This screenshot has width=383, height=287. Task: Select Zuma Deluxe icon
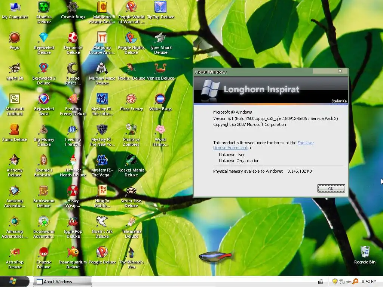(15, 133)
